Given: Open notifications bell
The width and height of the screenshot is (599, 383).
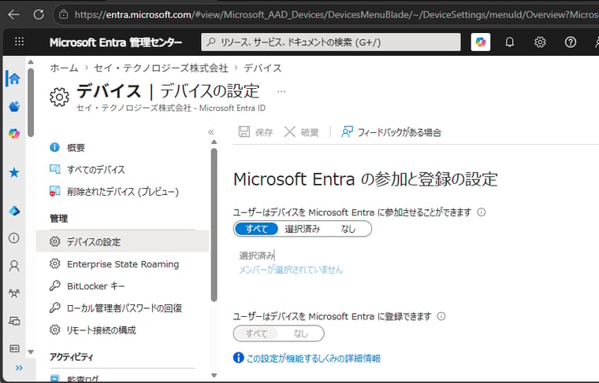Looking at the screenshot, I should point(510,42).
